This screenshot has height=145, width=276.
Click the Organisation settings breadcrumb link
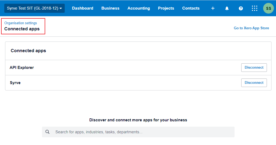21,23
